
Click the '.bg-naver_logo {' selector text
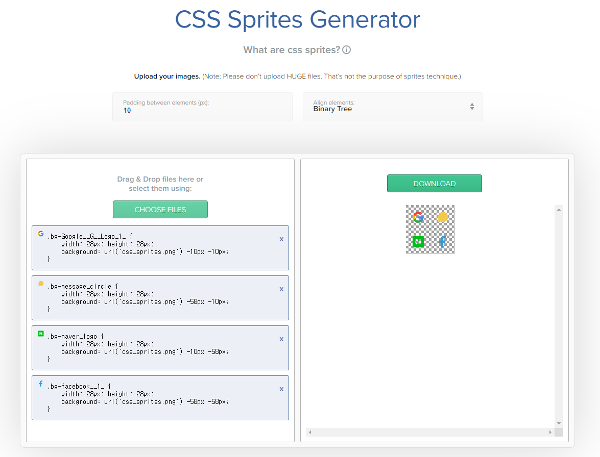tap(76, 337)
